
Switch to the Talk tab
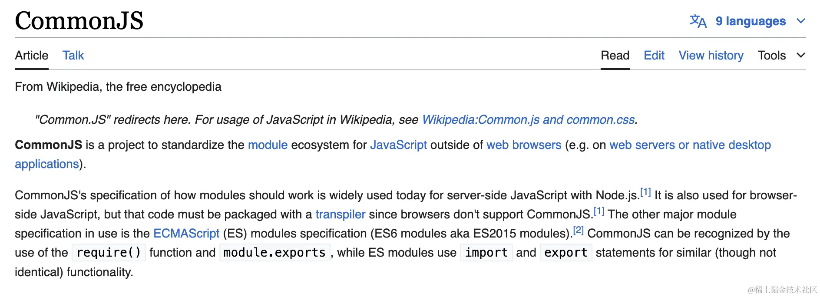(73, 55)
